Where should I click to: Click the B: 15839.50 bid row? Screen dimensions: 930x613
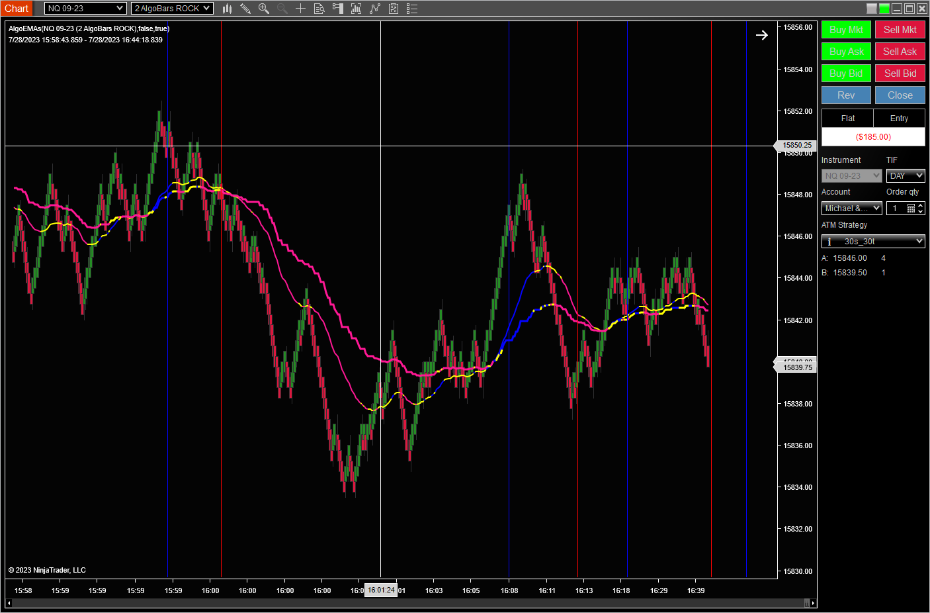pyautogui.click(x=854, y=273)
